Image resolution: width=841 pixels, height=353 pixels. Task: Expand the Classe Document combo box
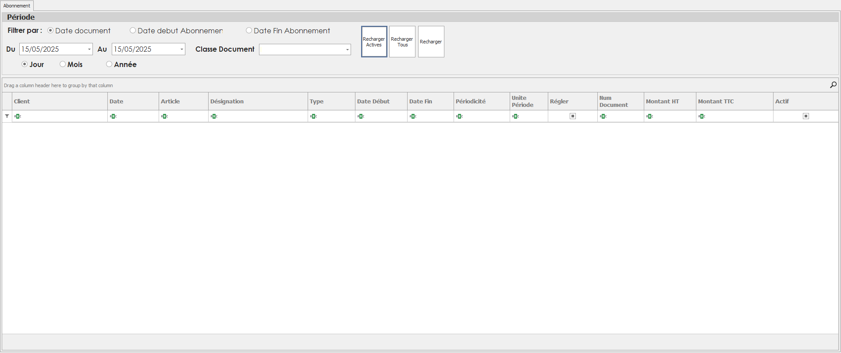coord(347,49)
